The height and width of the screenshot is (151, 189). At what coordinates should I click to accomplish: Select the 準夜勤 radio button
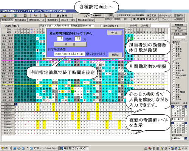pyautogui.click(x=174, y=49)
